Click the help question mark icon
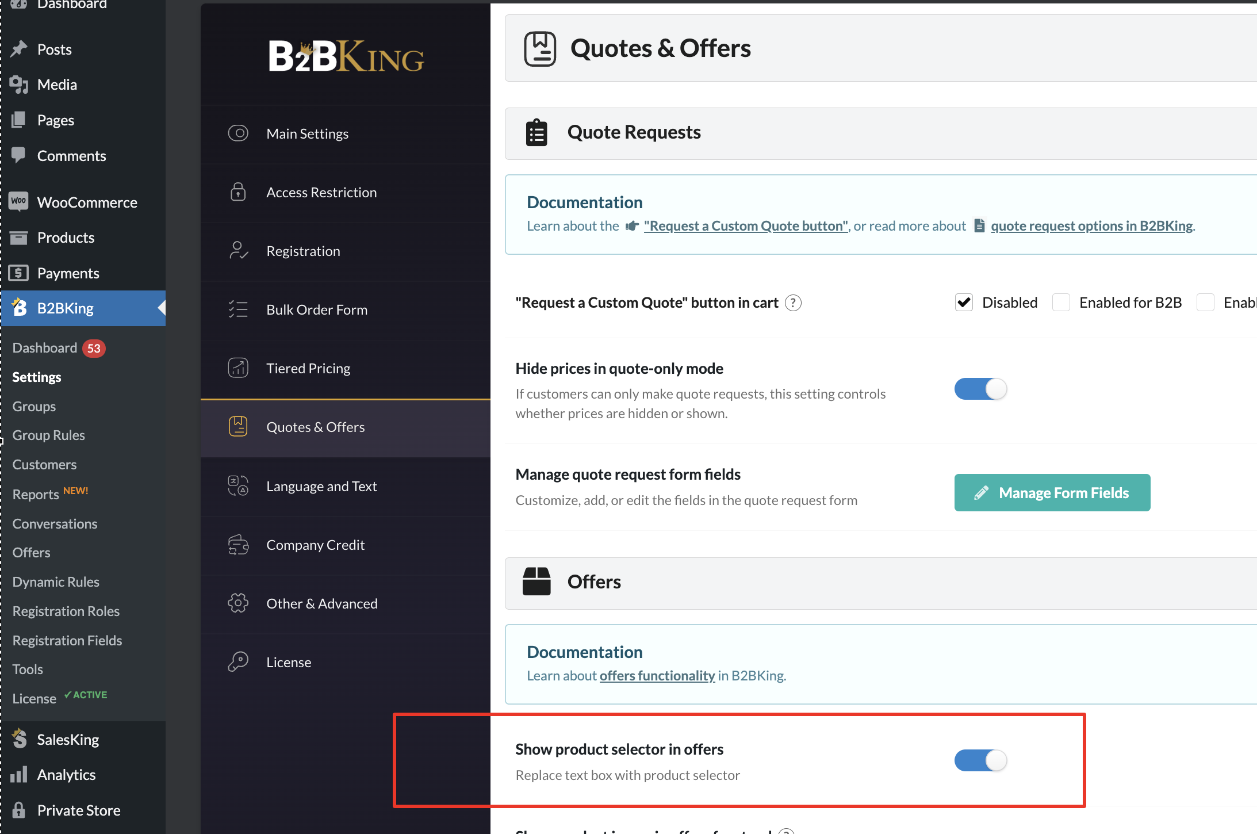 pyautogui.click(x=793, y=303)
